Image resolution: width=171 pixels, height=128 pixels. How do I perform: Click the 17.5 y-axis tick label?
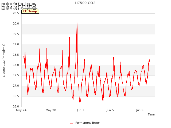(x=16, y=75)
